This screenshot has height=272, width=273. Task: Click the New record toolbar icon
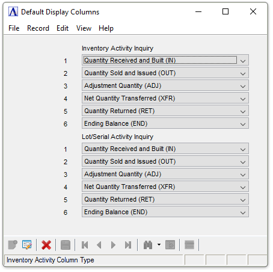pos(13,245)
